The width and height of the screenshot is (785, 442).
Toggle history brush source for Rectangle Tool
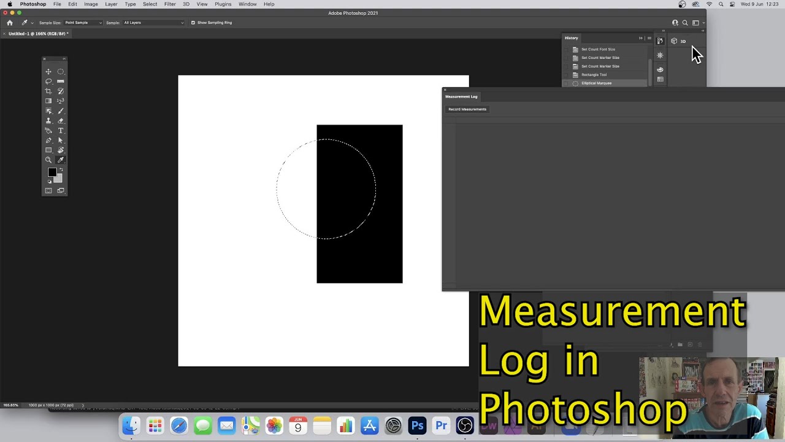pyautogui.click(x=567, y=75)
